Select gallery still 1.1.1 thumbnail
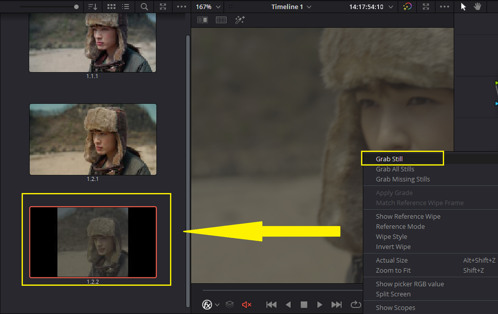This screenshot has height=314, width=498. (92, 42)
